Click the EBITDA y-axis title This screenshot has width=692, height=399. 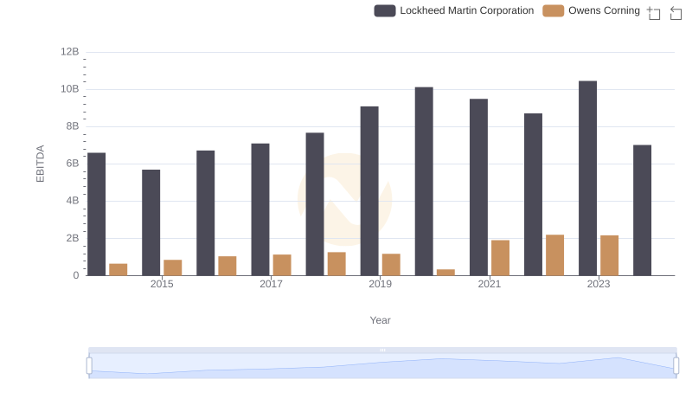tap(40, 164)
